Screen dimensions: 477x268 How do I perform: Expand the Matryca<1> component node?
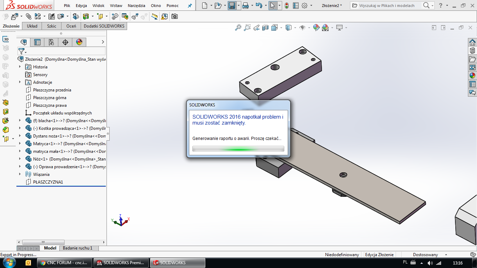(x=20, y=143)
